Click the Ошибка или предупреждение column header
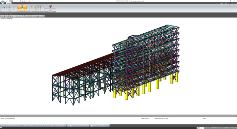 tap(8, 118)
